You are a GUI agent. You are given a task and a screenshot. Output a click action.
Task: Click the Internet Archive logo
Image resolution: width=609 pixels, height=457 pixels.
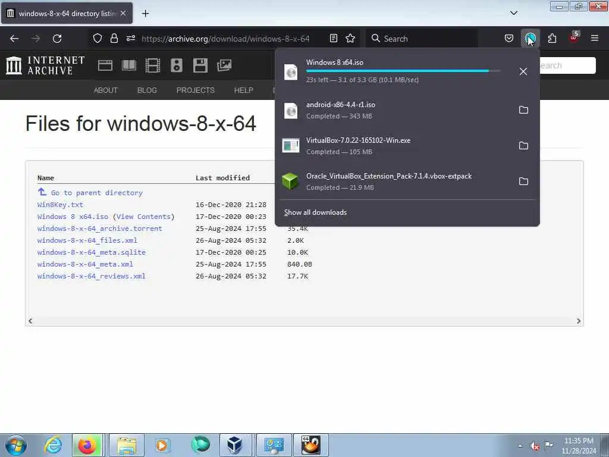click(x=45, y=65)
